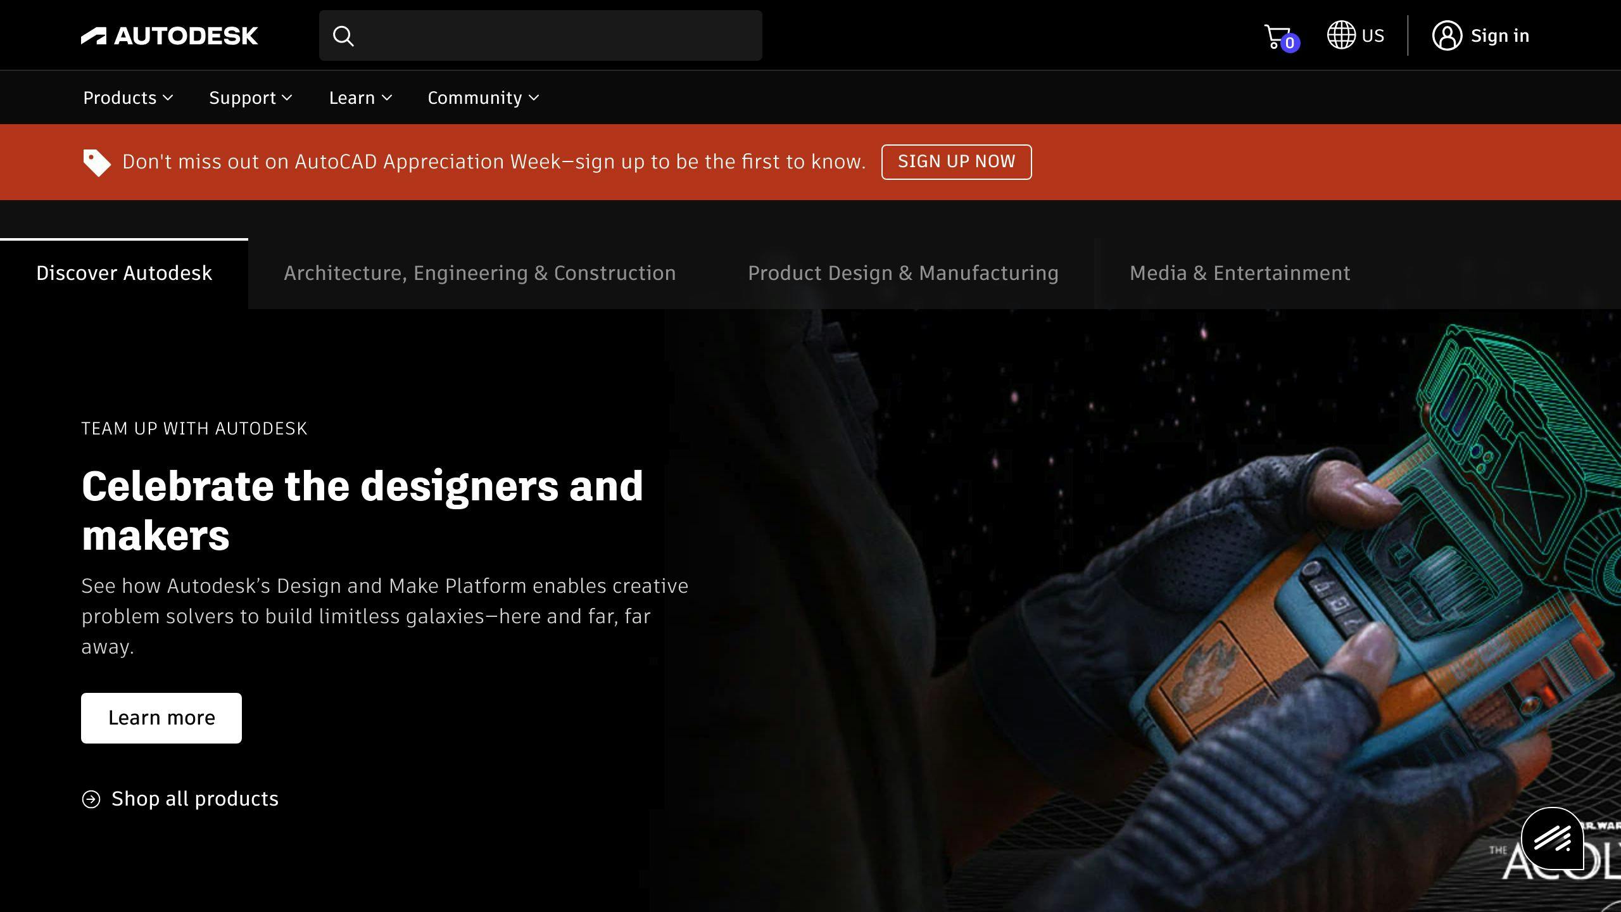
Task: Click the Autodesk logo
Action: 170,35
